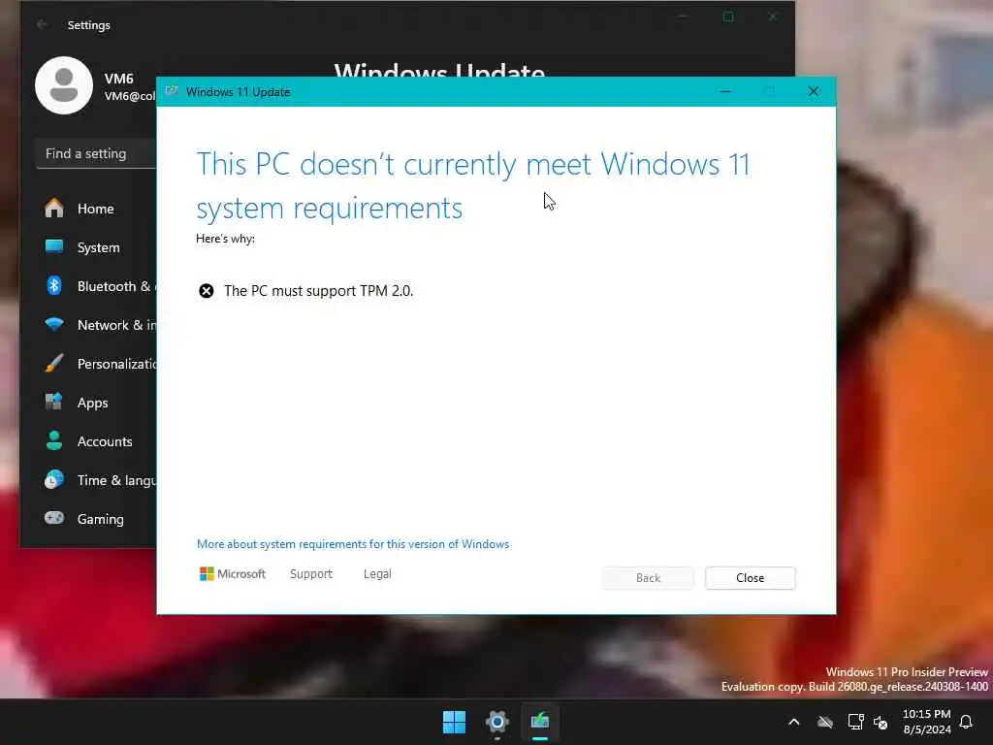Open More about system requirements link
Screen dimensions: 993x745
(353, 544)
